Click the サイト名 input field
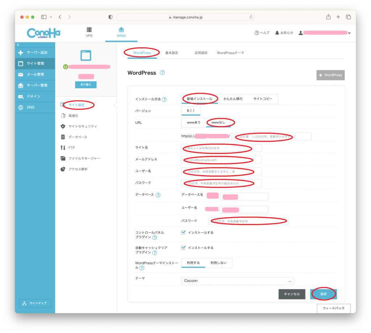This screenshot has width=371, height=333. (x=221, y=148)
